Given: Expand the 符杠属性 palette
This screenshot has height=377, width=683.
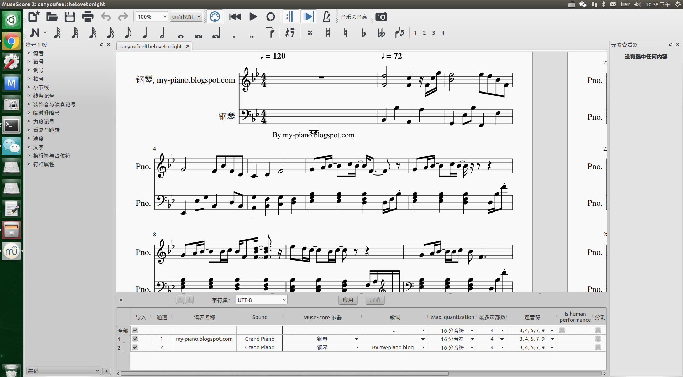Looking at the screenshot, I should (x=29, y=164).
